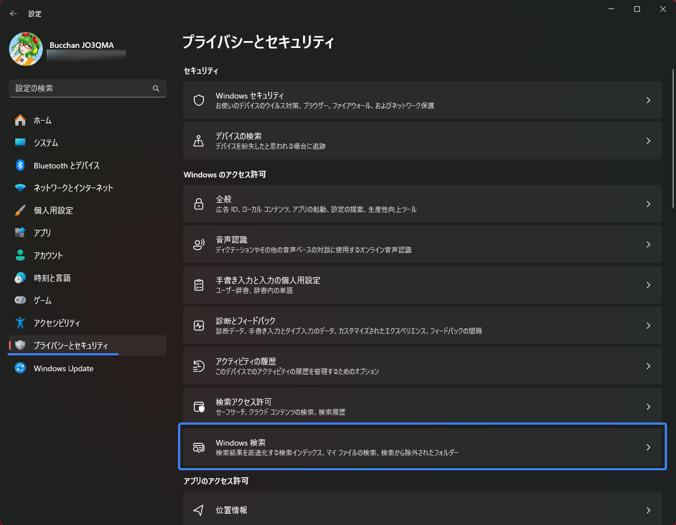This screenshot has width=676, height=525.
Task: Click the Windows Update sync icon
Action: [20, 368]
